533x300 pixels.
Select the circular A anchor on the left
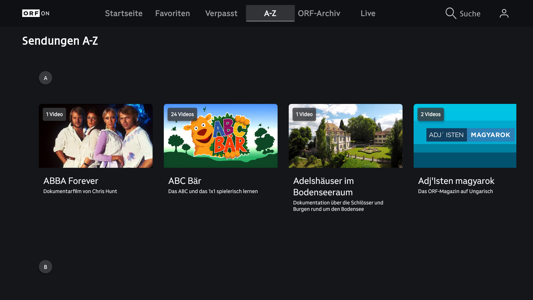pyautogui.click(x=45, y=78)
